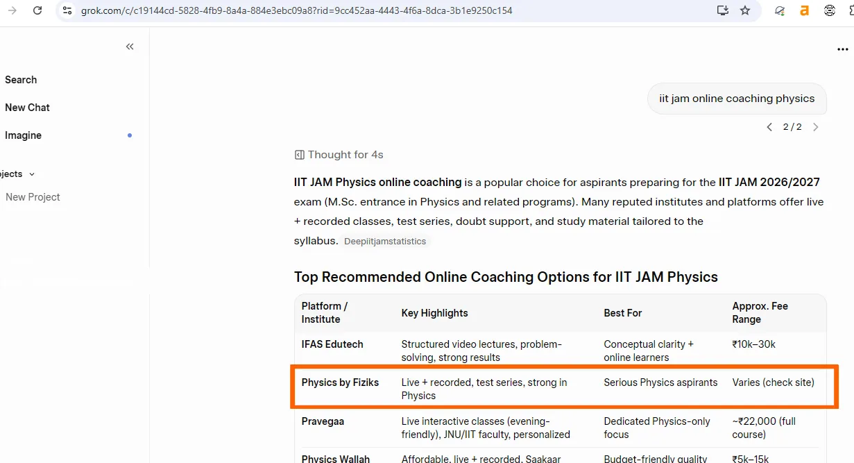Go to next response version arrow
This screenshot has height=463, width=854.
pos(815,127)
